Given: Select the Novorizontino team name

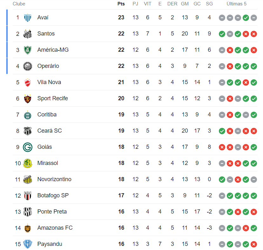Looking at the screenshot, I should [54, 179].
